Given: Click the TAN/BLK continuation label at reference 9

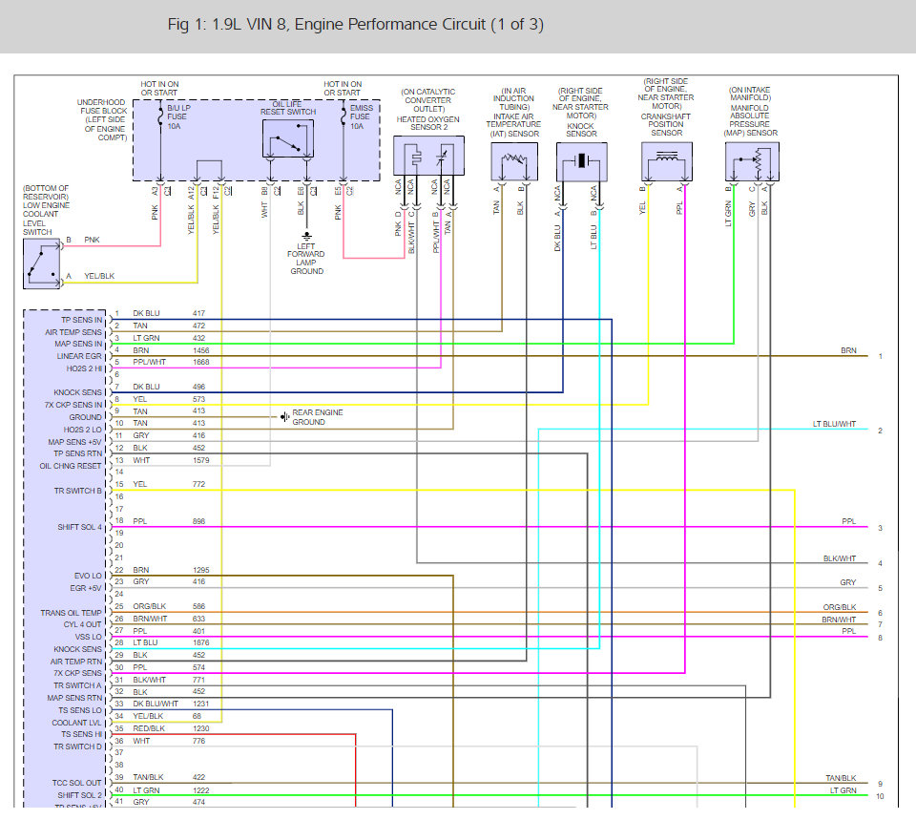Looking at the screenshot, I should [841, 778].
